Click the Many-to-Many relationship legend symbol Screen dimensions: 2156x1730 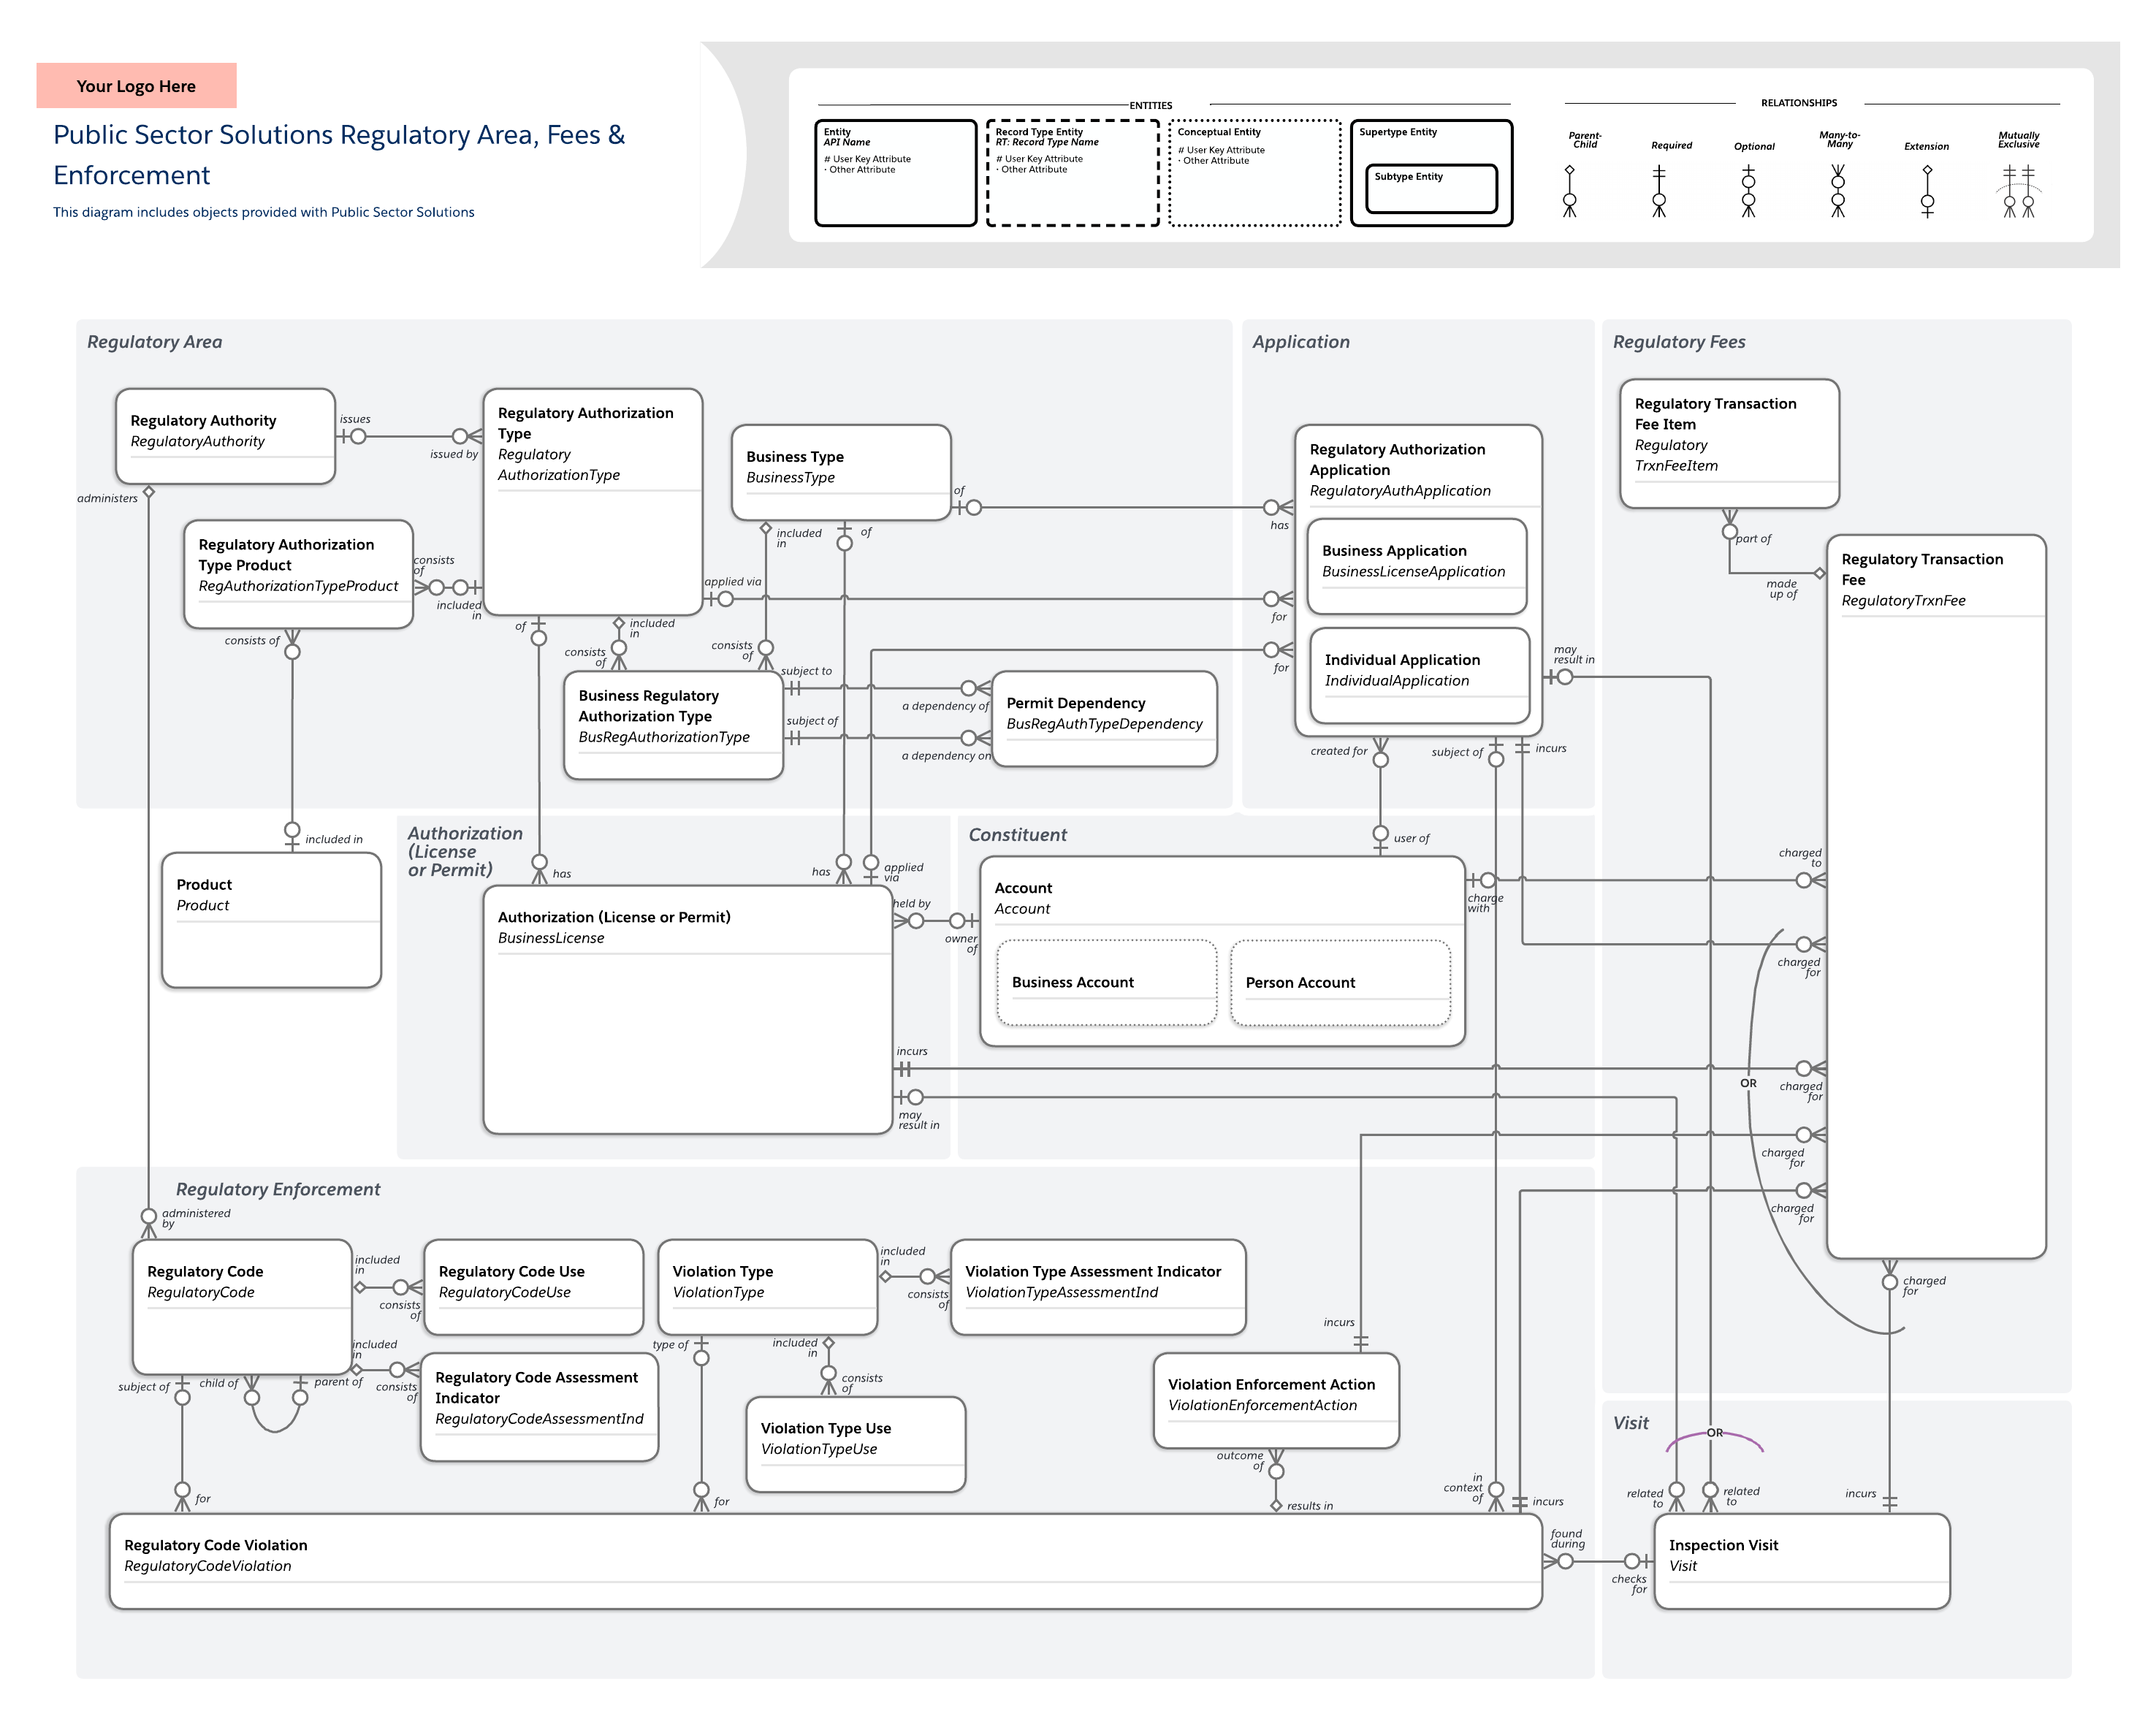click(1837, 190)
